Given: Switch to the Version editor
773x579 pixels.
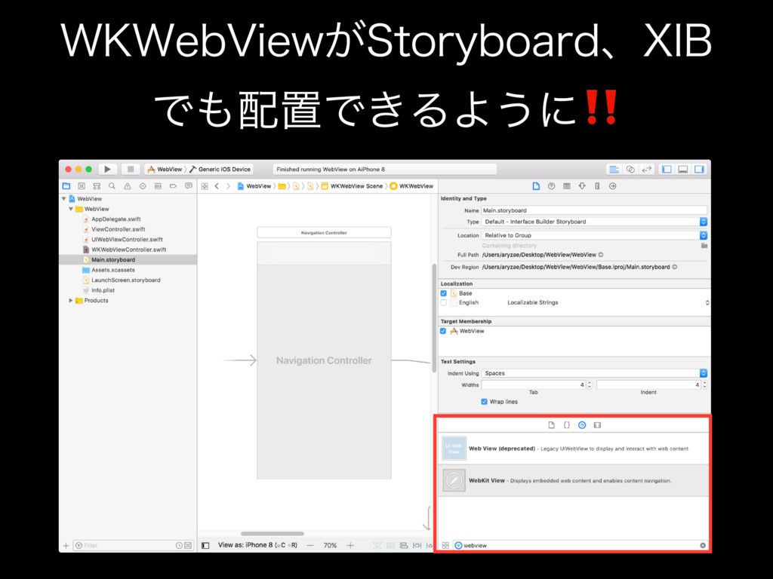Looking at the screenshot, I should [646, 170].
